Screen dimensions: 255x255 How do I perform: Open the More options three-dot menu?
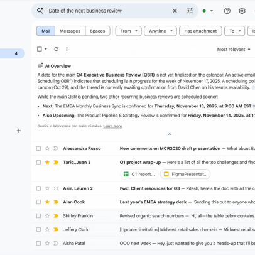tap(67, 49)
